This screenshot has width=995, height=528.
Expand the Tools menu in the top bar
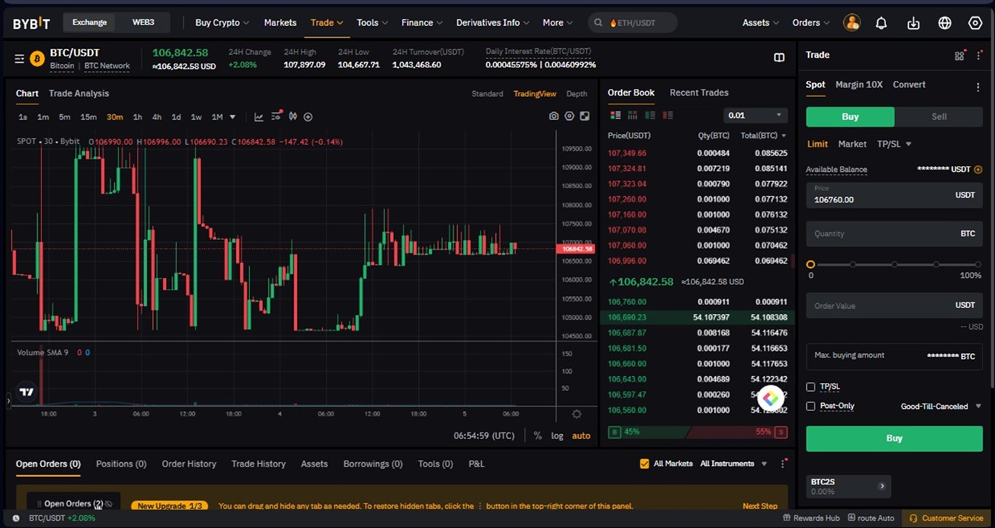pyautogui.click(x=372, y=23)
